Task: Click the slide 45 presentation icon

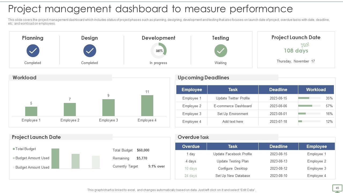Action: tap(337, 188)
